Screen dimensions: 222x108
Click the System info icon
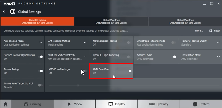coord(195,104)
